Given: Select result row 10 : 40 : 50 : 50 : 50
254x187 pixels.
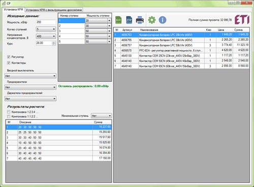Looking at the screenshot, I should [x=58, y=143].
